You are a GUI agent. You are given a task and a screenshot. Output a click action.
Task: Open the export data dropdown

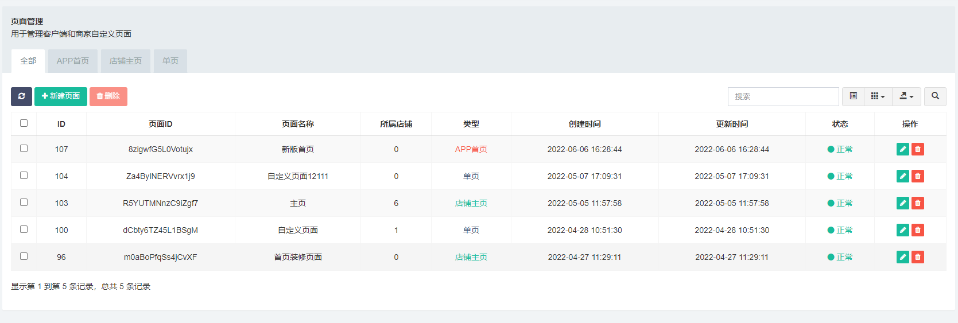tap(906, 96)
